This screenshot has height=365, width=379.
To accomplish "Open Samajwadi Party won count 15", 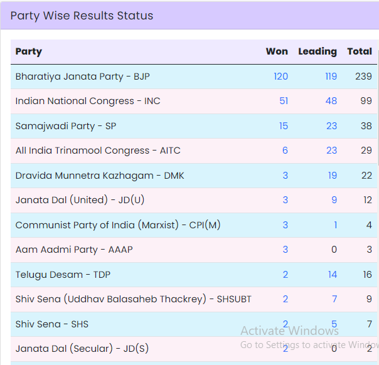I will [x=283, y=126].
